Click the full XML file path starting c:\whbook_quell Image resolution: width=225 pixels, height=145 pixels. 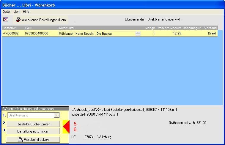pos(124,110)
